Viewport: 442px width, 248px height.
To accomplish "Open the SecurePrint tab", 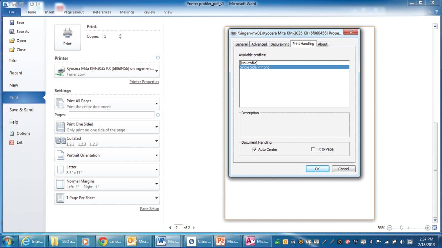I will (280, 44).
